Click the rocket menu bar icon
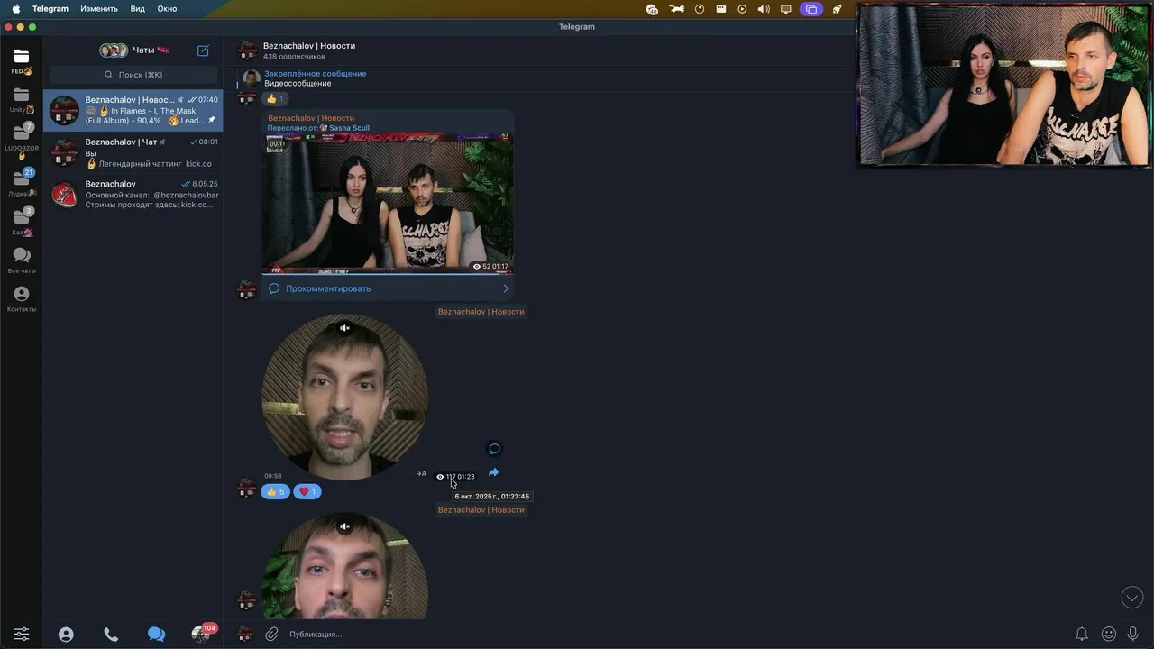The width and height of the screenshot is (1154, 649). point(837,9)
